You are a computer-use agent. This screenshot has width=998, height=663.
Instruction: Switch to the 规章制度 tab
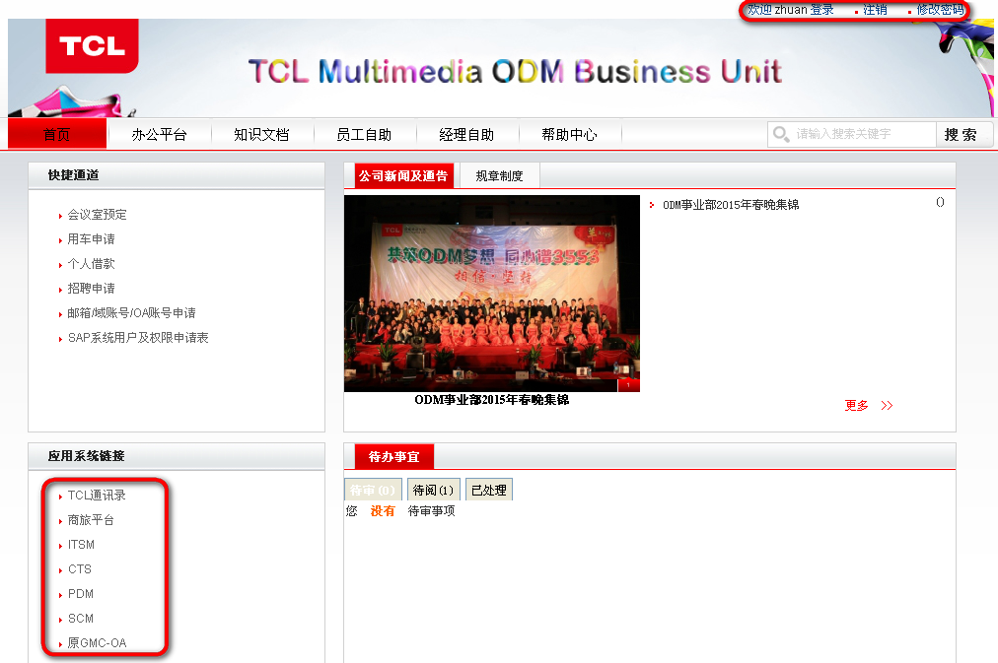tap(500, 176)
